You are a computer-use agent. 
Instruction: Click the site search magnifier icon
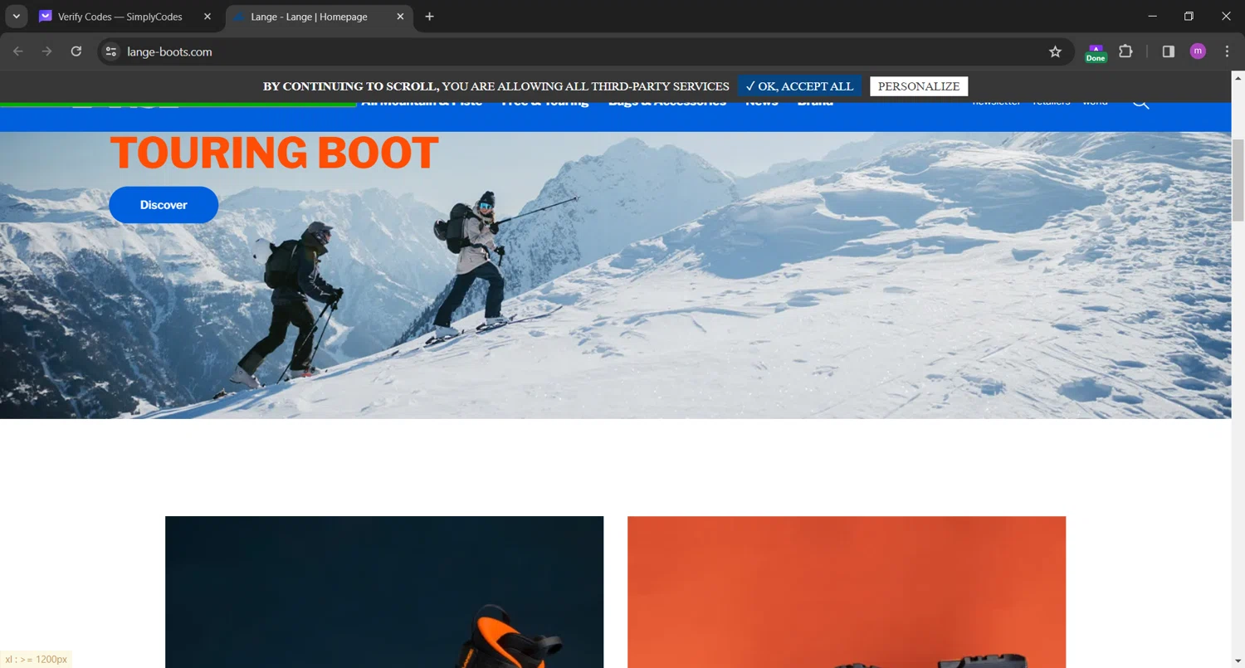[x=1140, y=103]
